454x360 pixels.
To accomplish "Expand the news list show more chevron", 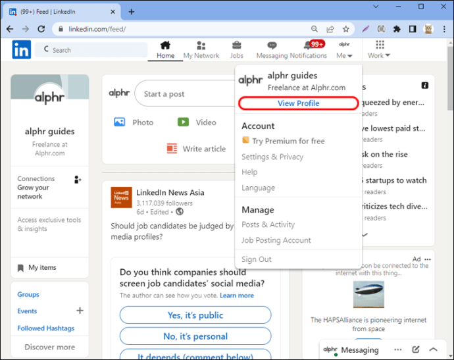I will pos(365,234).
